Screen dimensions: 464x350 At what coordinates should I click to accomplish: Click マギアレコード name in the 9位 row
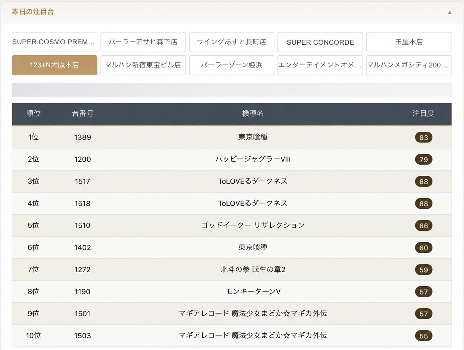coord(253,314)
